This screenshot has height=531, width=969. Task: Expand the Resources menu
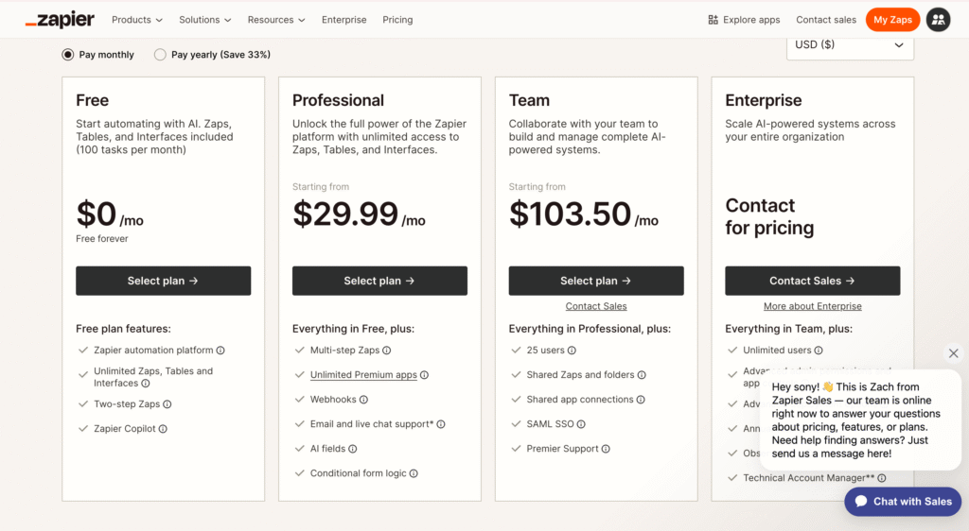coord(275,20)
